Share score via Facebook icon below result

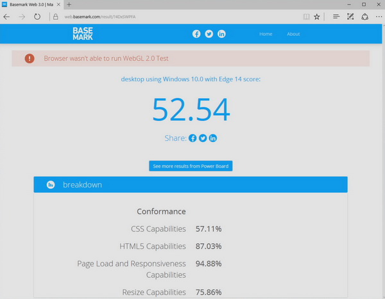coord(193,138)
